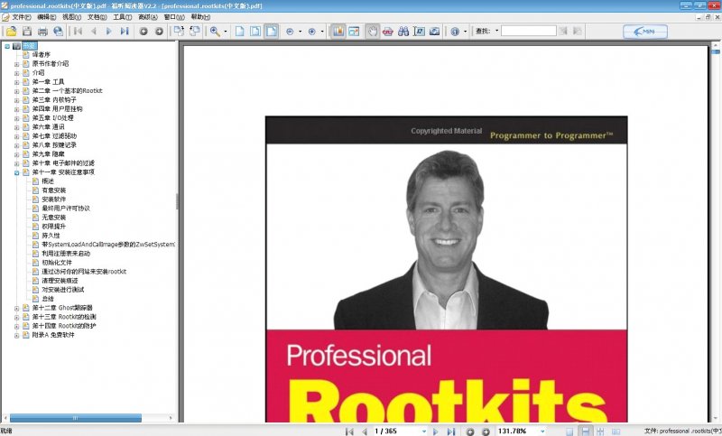Go to first page in top toolbar
This screenshot has height=436, width=722.
[x=78, y=32]
